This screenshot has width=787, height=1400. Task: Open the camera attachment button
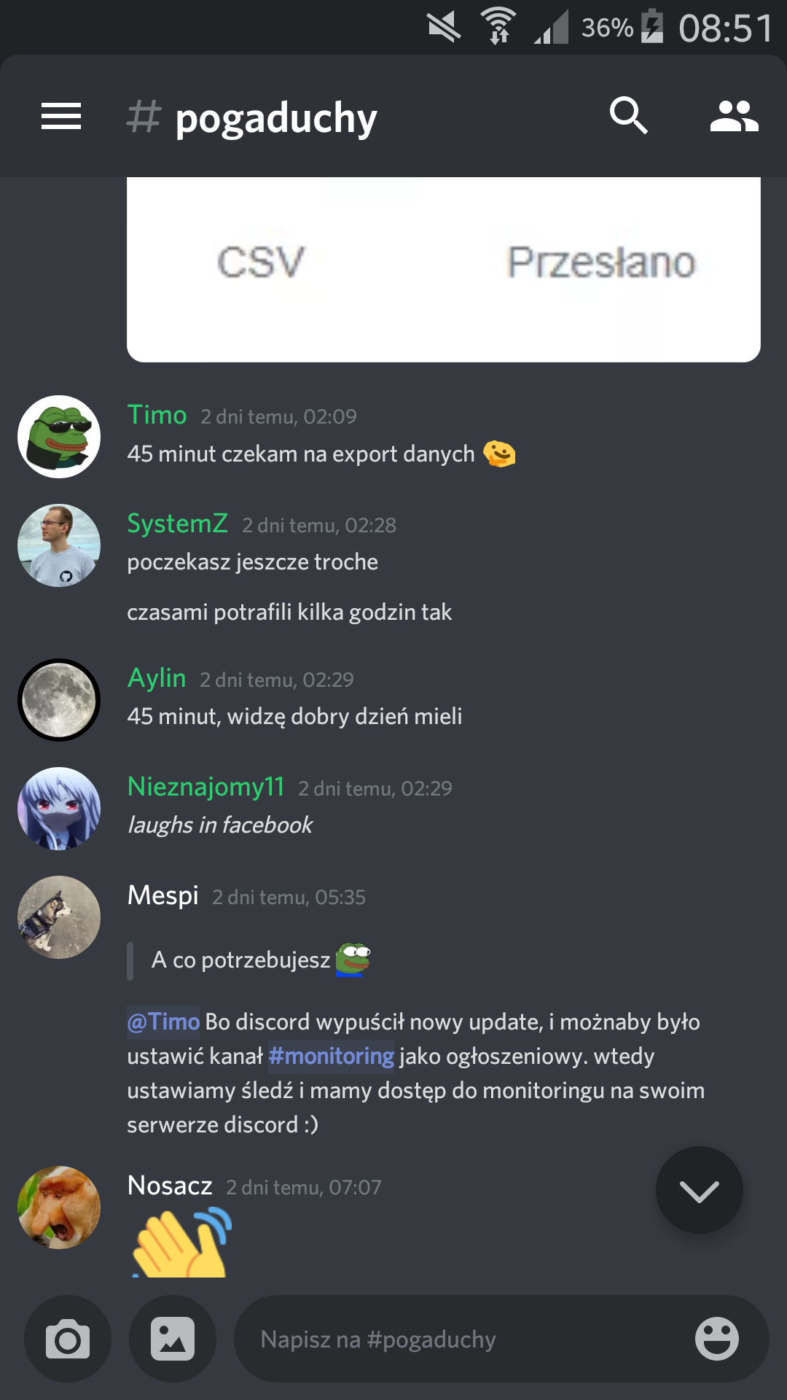pos(68,1339)
